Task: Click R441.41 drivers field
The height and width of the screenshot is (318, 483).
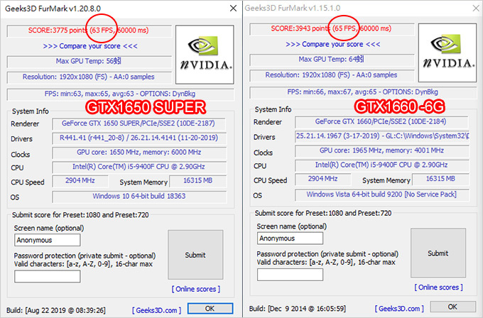Action: click(x=139, y=138)
